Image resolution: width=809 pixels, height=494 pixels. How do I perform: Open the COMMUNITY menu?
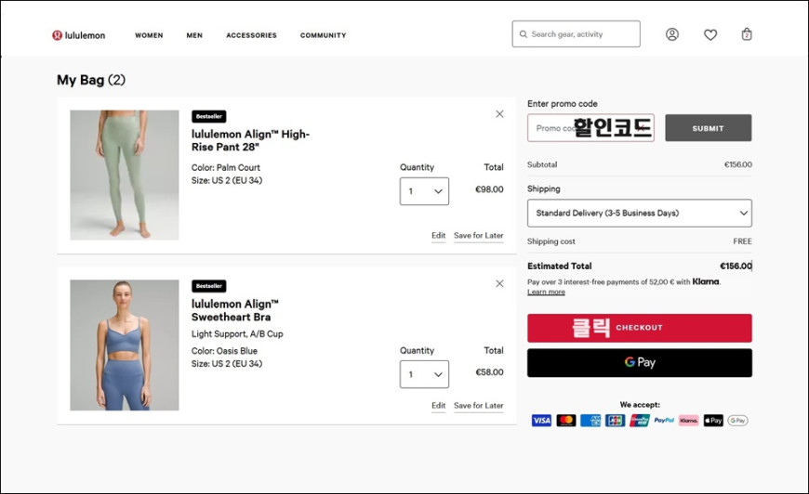pos(323,35)
